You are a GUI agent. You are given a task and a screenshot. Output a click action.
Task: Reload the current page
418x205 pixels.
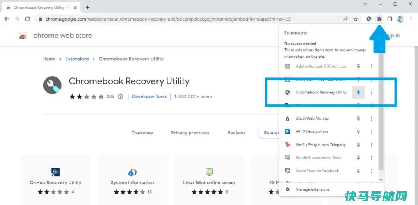pyautogui.click(x=27, y=19)
